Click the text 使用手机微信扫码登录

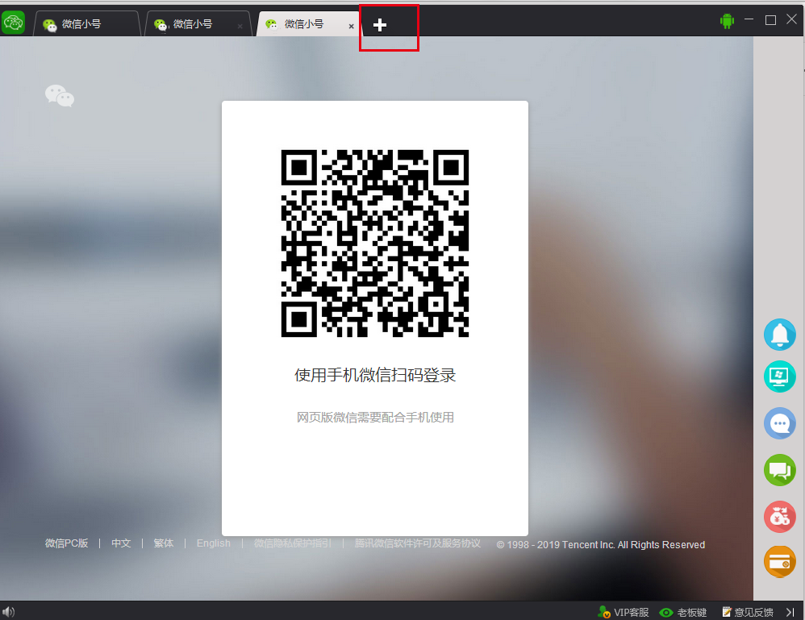coord(375,375)
